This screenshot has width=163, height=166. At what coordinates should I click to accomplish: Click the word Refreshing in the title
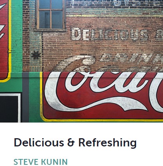[x=108, y=143]
